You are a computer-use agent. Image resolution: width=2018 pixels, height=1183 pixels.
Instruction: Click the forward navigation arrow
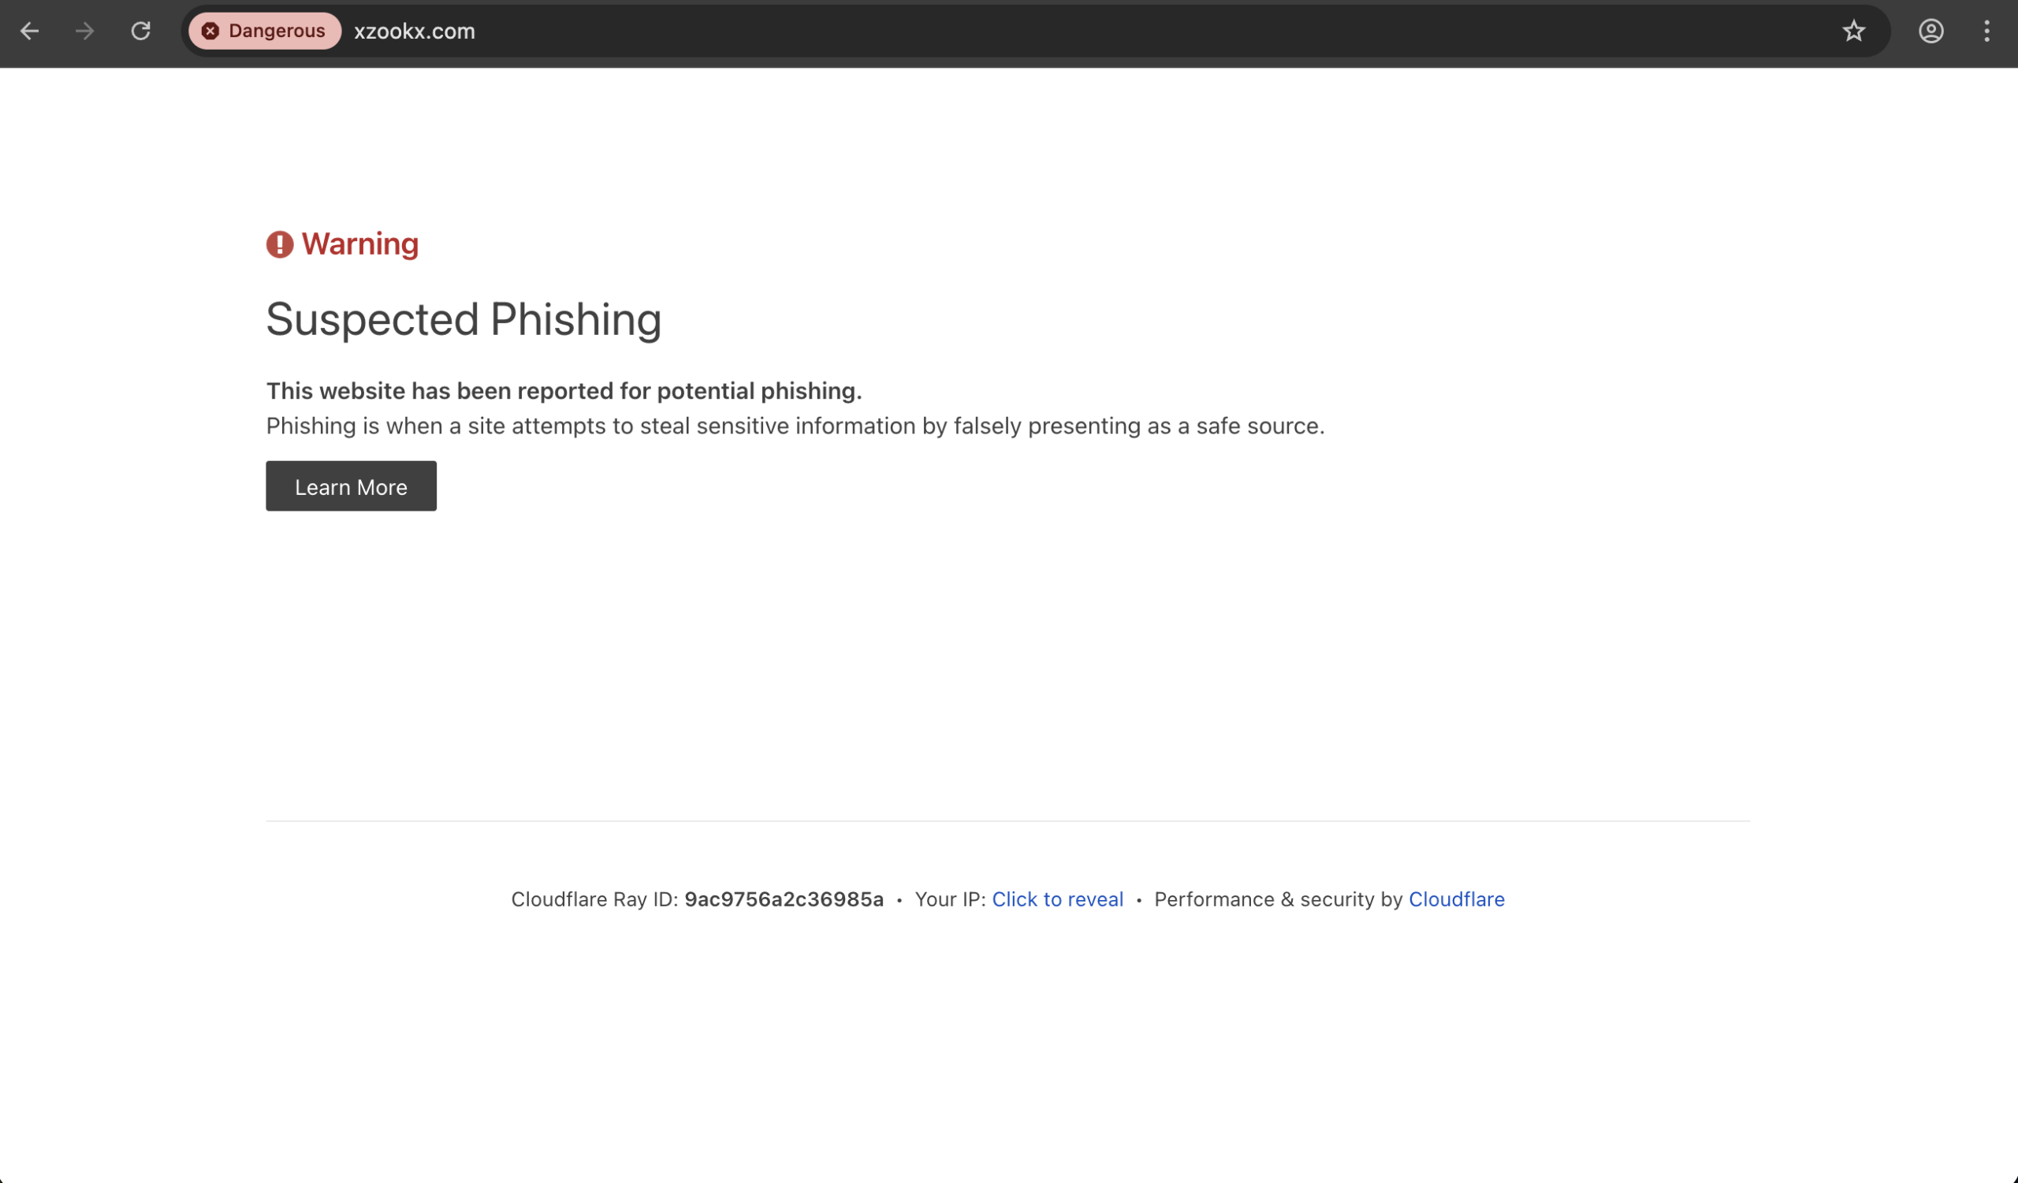[x=84, y=32]
